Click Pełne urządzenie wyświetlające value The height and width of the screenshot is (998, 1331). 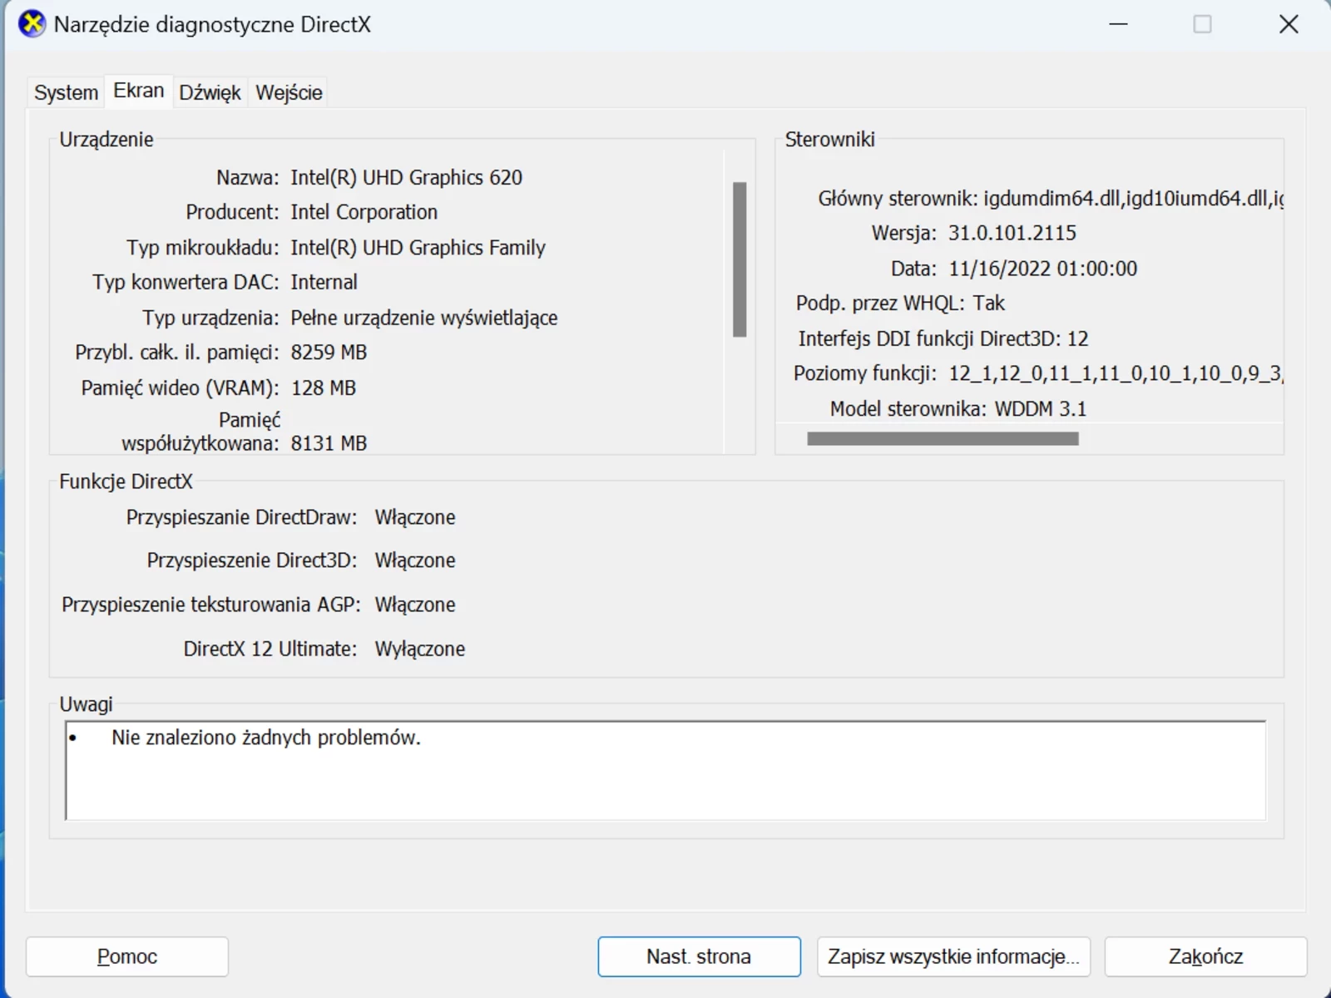click(x=423, y=318)
